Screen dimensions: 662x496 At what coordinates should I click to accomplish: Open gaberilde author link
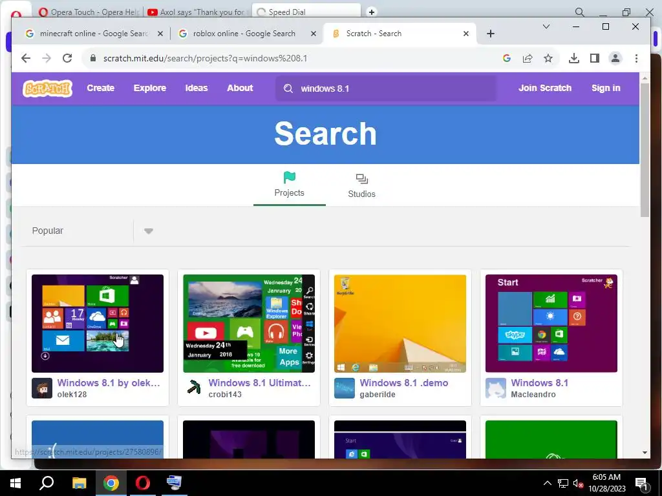(x=378, y=395)
